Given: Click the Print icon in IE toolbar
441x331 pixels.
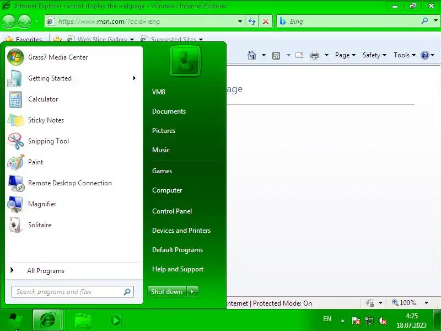Looking at the screenshot, I should click(x=314, y=55).
